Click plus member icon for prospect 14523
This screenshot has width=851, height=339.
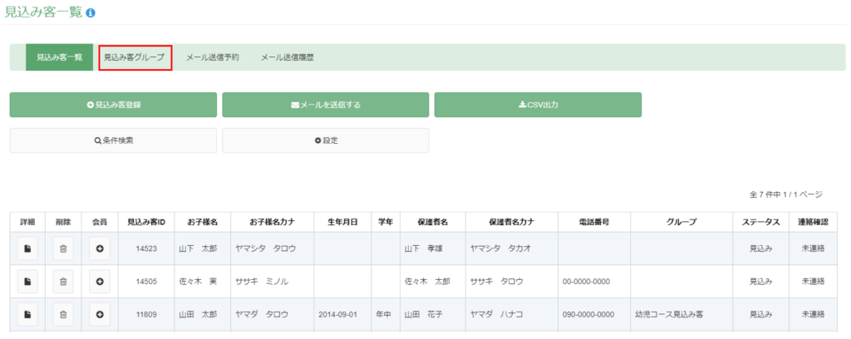click(x=100, y=248)
